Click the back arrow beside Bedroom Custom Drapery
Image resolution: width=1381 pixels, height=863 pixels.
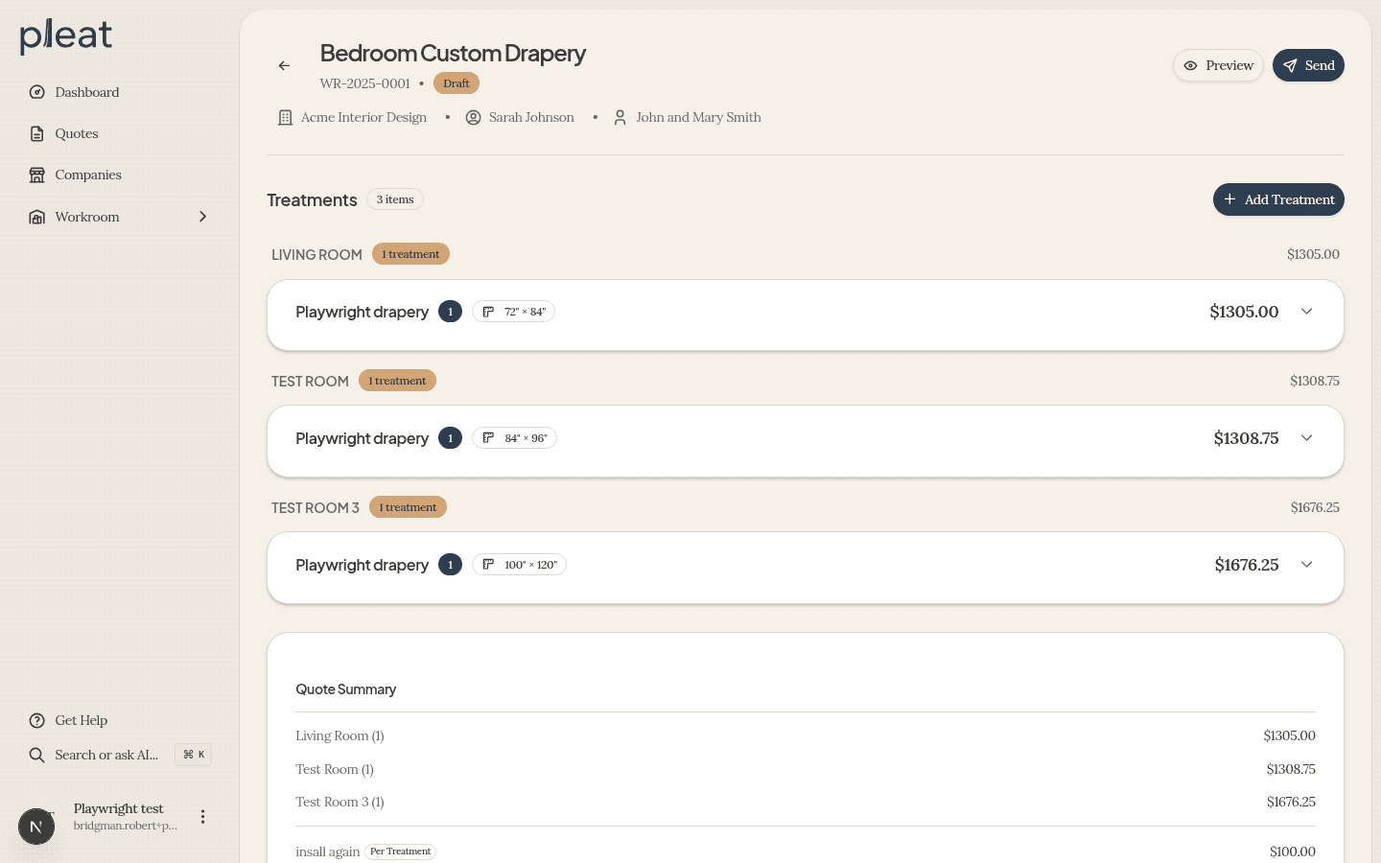click(x=284, y=65)
